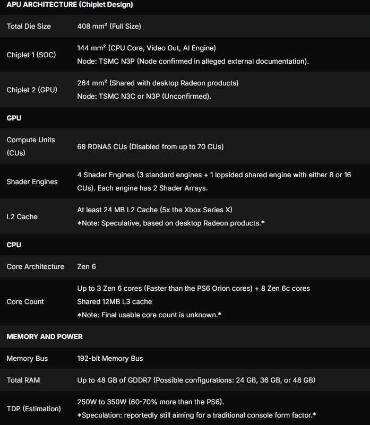Click the APU ARCHITECTURE section header
Viewport: 370px width, 425px height.
[70, 5]
